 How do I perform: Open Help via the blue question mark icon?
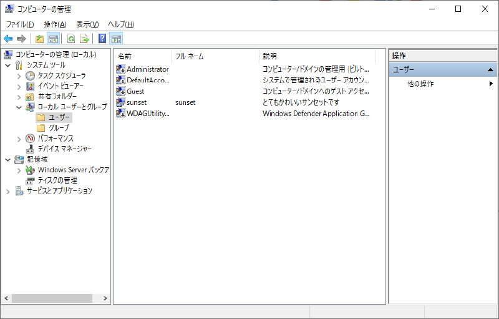pyautogui.click(x=102, y=39)
